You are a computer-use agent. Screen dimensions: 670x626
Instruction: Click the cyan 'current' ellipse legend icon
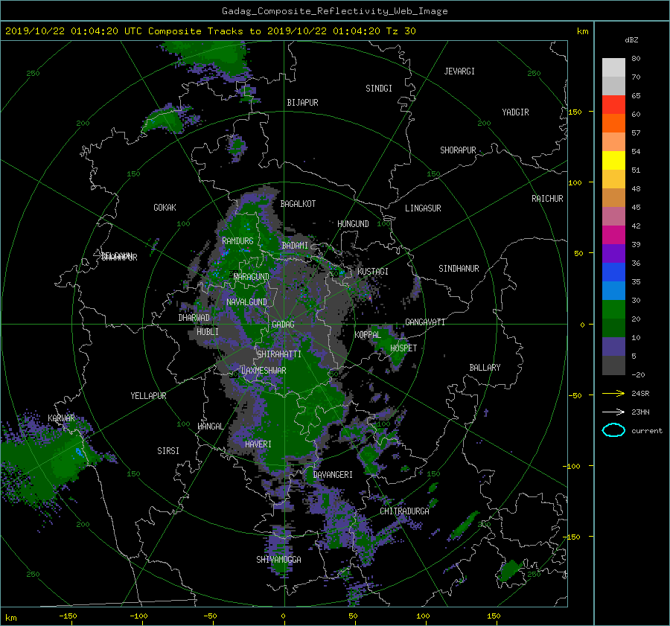click(613, 430)
